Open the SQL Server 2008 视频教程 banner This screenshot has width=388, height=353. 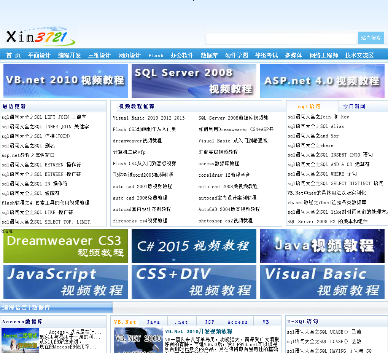click(x=194, y=81)
